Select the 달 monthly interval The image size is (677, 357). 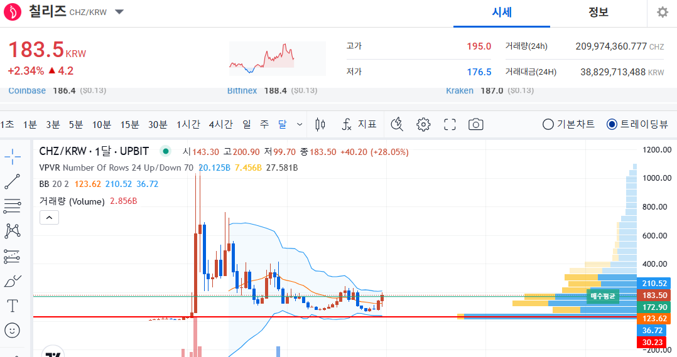click(x=283, y=125)
